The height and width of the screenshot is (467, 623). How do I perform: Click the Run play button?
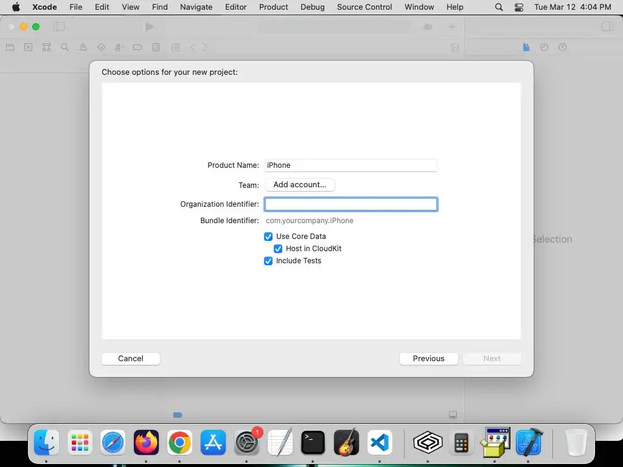tap(150, 27)
